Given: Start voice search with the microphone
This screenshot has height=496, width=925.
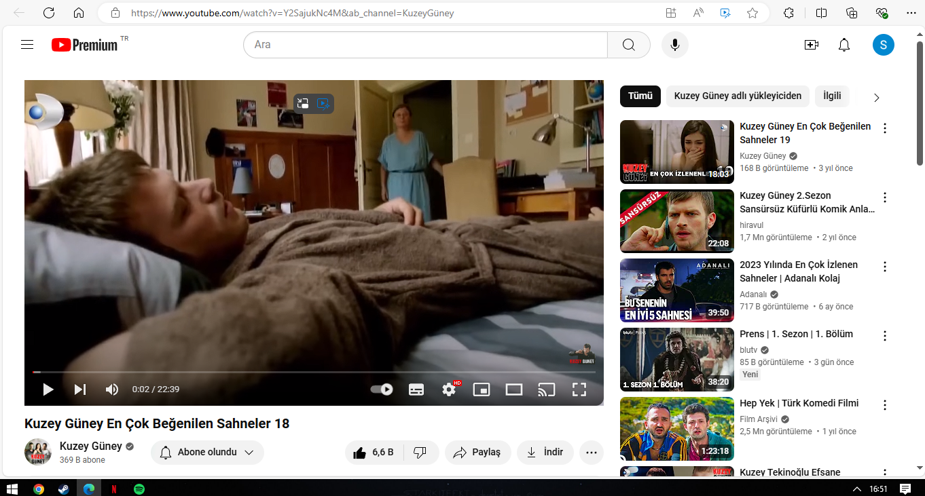Looking at the screenshot, I should click(x=675, y=45).
